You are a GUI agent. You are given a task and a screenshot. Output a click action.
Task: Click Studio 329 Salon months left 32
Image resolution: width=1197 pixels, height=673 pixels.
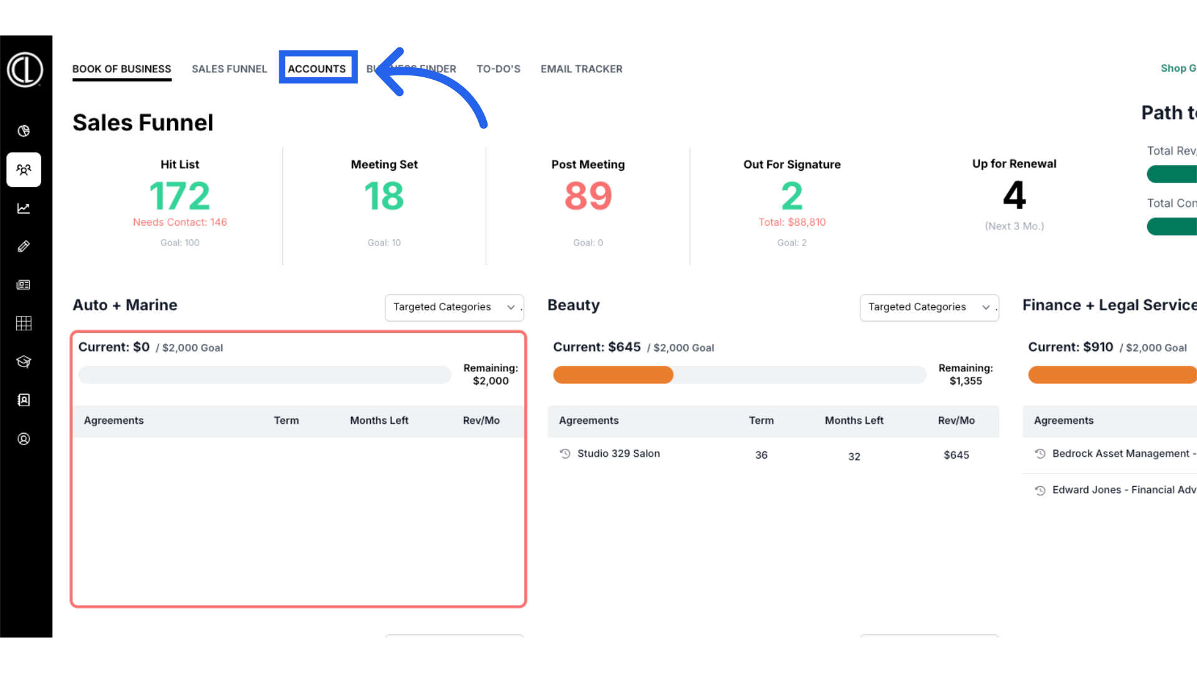point(854,457)
